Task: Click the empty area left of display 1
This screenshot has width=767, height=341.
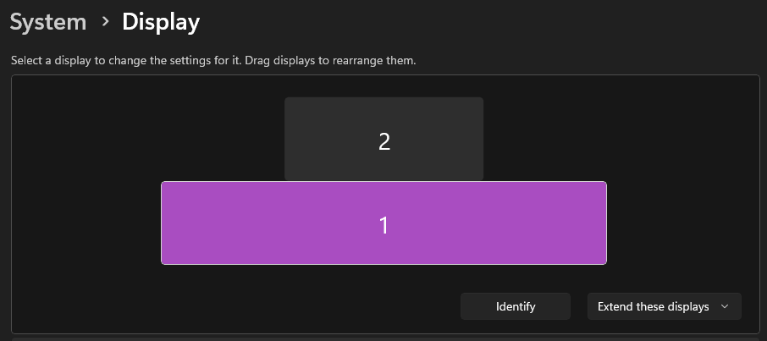Action: pyautogui.click(x=85, y=223)
